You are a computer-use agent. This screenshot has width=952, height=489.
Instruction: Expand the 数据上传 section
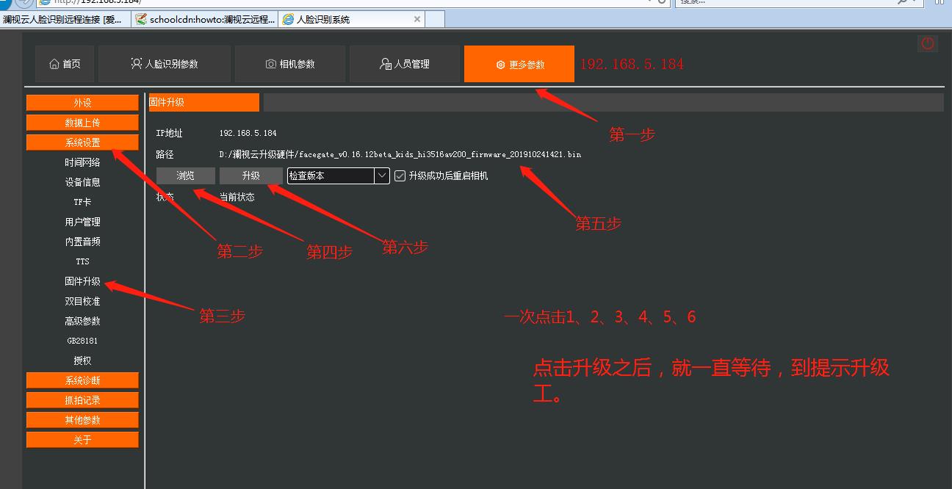click(x=82, y=123)
